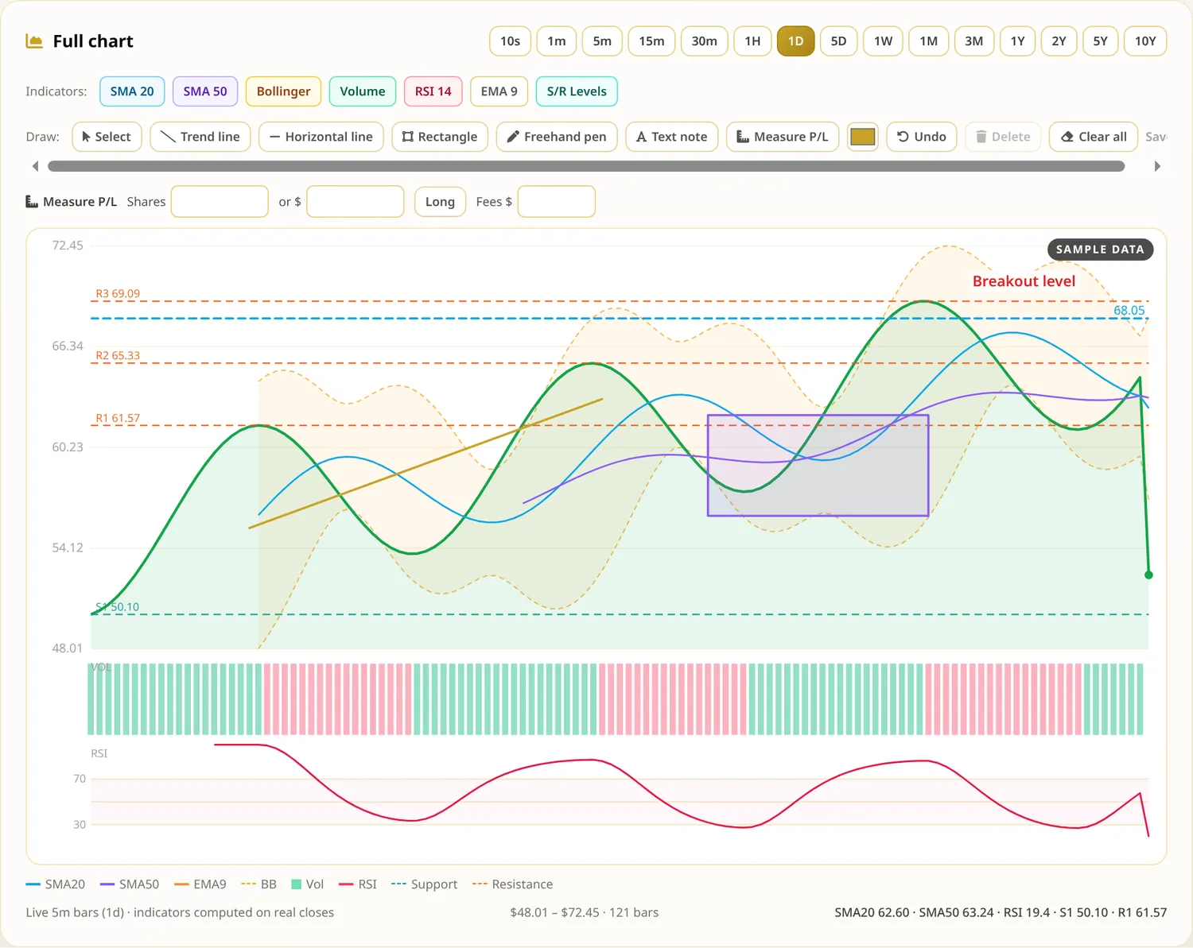1193x948 pixels.
Task: Toggle the S/R Levels indicator
Action: click(x=577, y=91)
